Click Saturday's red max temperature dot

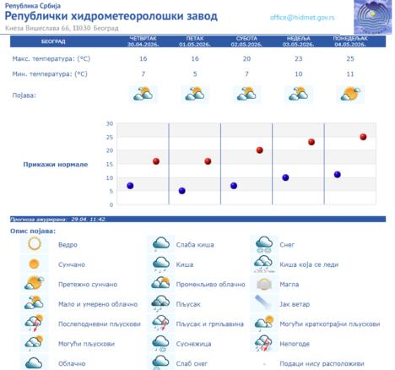(x=260, y=150)
